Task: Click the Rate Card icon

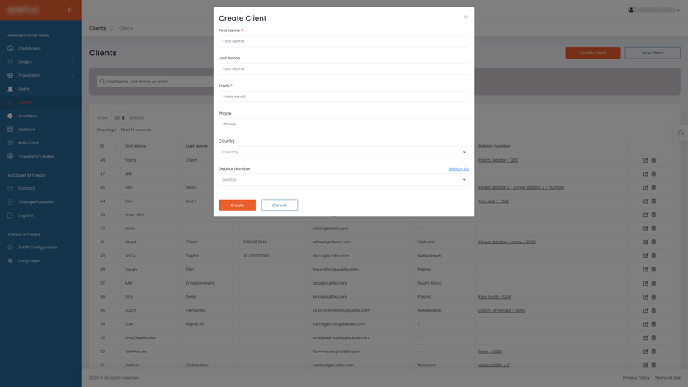Action: [x=11, y=143]
